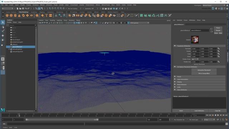Expand the Node Behavior section

(x=175, y=85)
